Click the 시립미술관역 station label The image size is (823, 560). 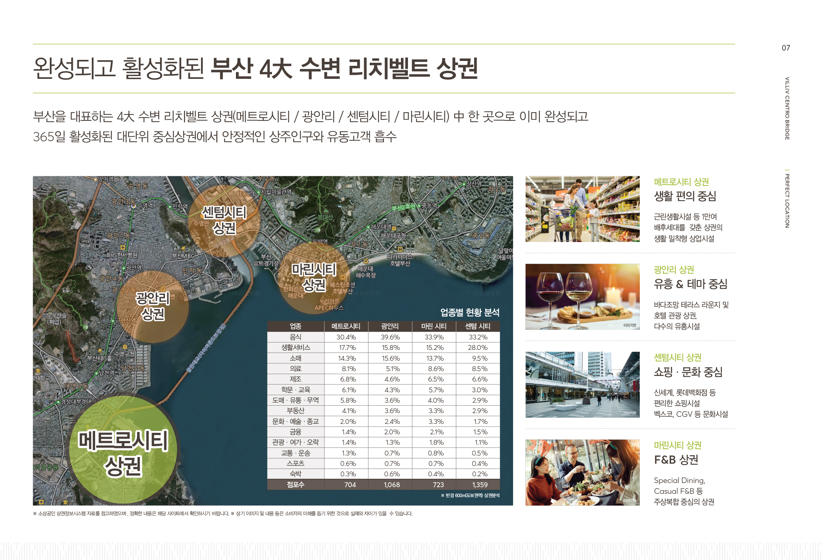click(276, 192)
